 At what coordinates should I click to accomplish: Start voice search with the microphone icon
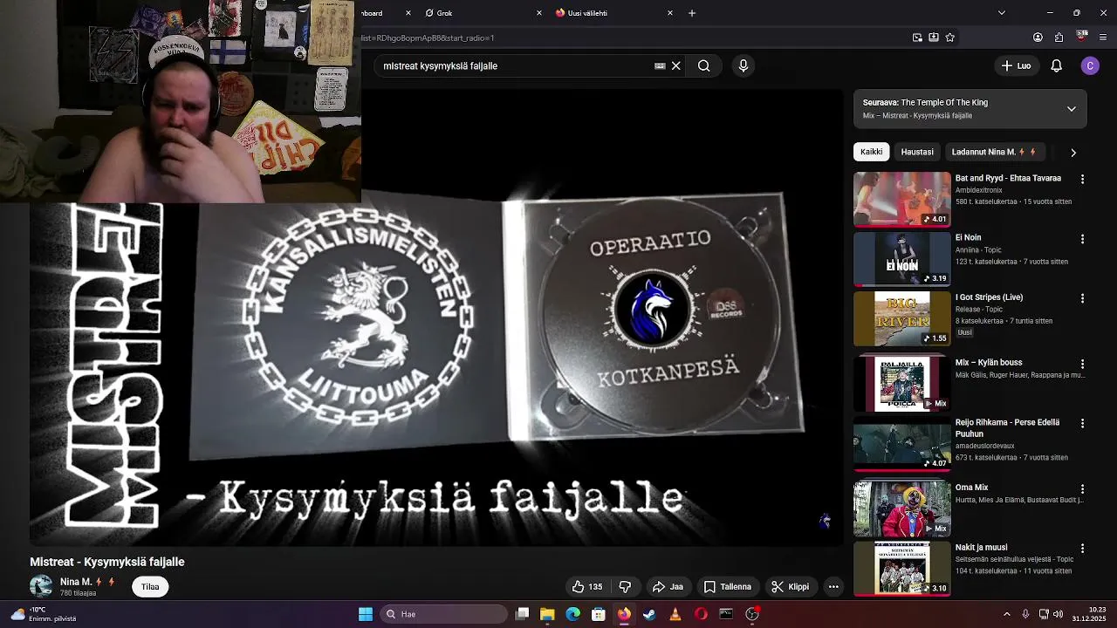(x=744, y=65)
